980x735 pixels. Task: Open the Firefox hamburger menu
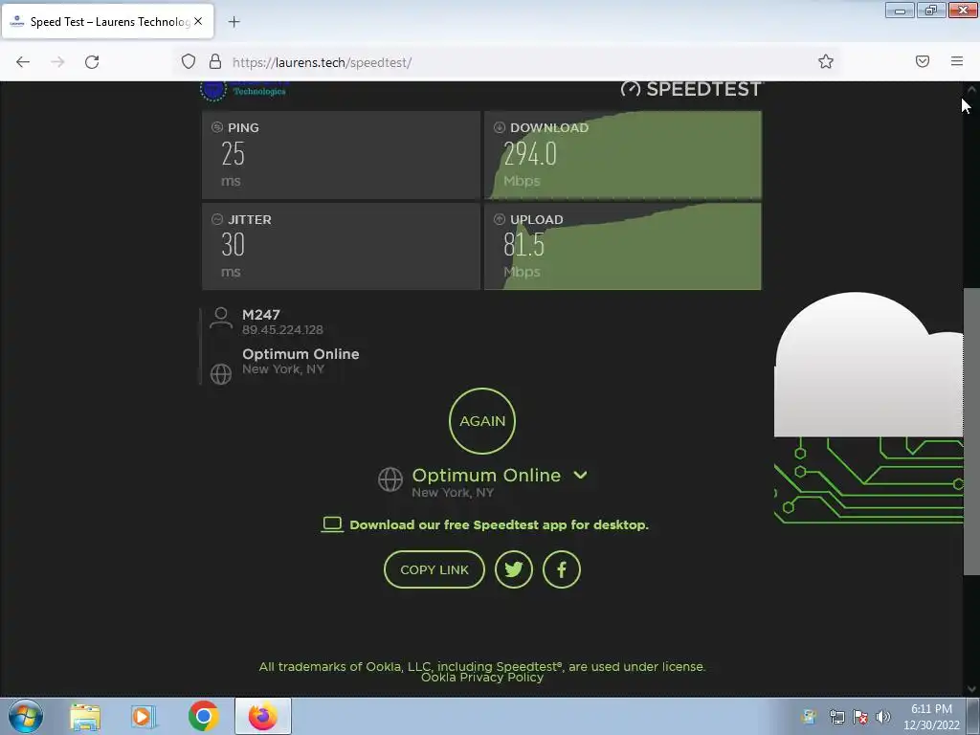click(957, 61)
